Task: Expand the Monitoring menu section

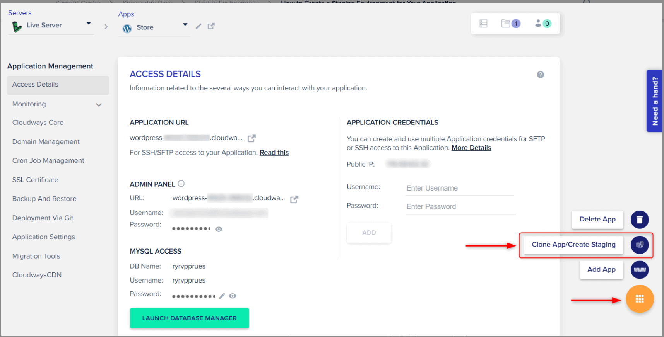Action: coord(99,105)
